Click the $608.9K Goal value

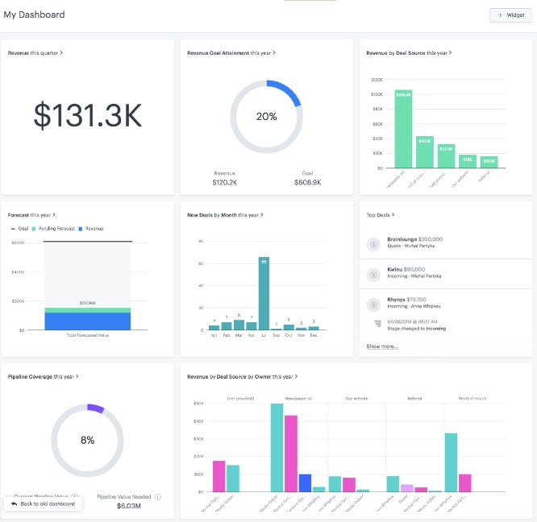point(307,182)
